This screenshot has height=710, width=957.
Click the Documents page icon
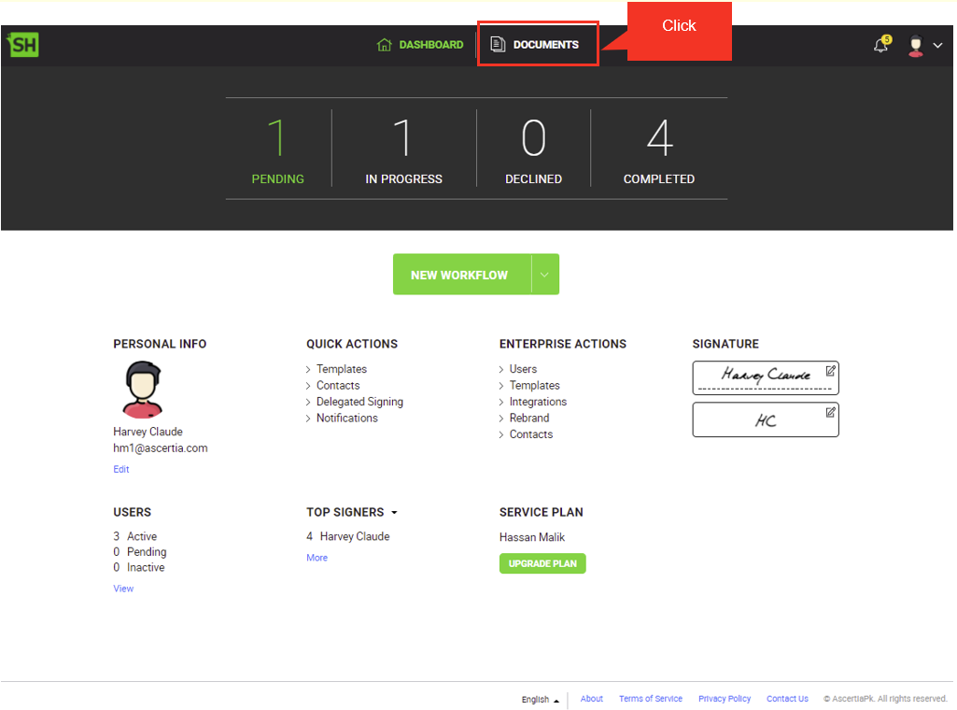click(x=499, y=45)
